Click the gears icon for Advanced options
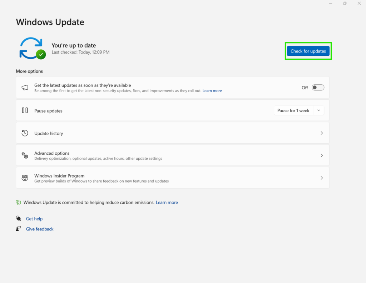Screen dimensions: 366x283 (x=25, y=155)
